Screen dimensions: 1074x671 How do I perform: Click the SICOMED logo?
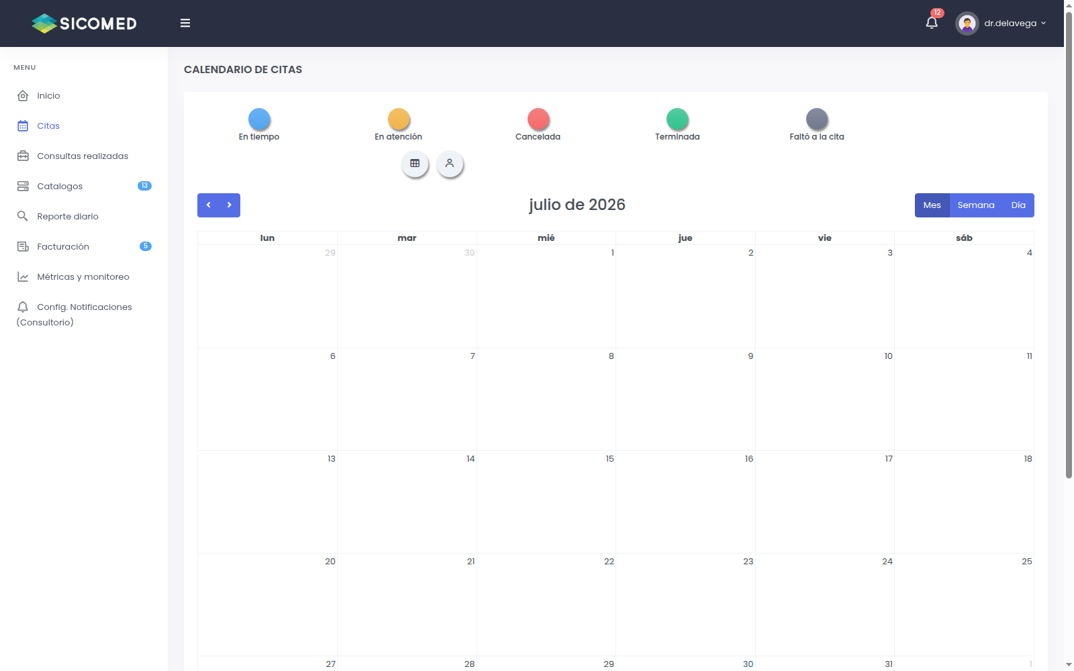(x=84, y=23)
